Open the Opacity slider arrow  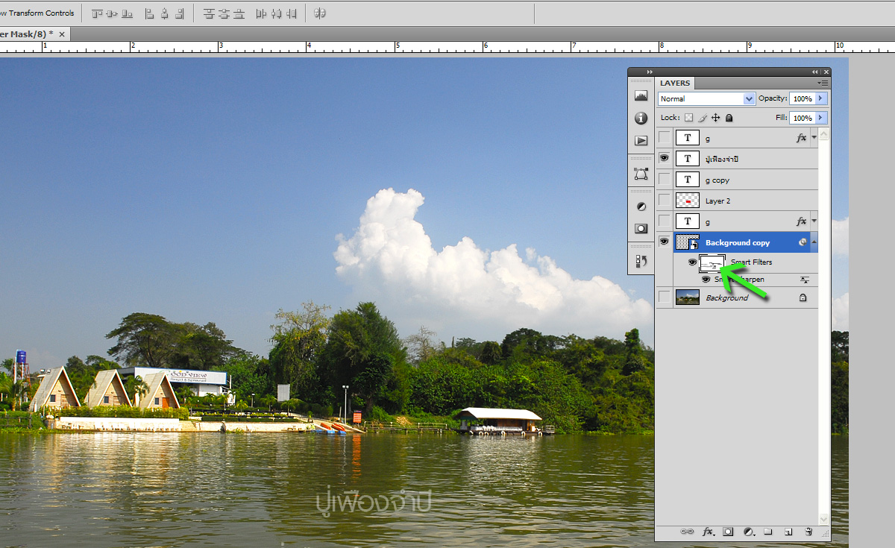coord(821,98)
